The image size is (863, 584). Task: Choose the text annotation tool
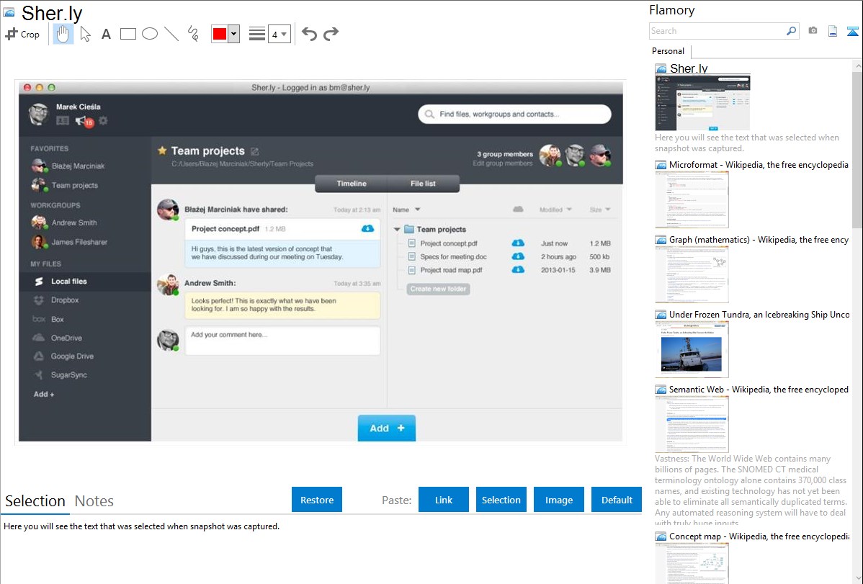(x=106, y=34)
